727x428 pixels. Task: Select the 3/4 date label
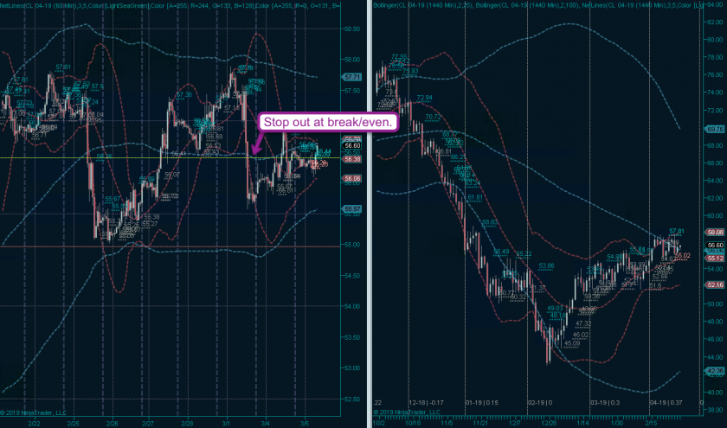point(265,423)
